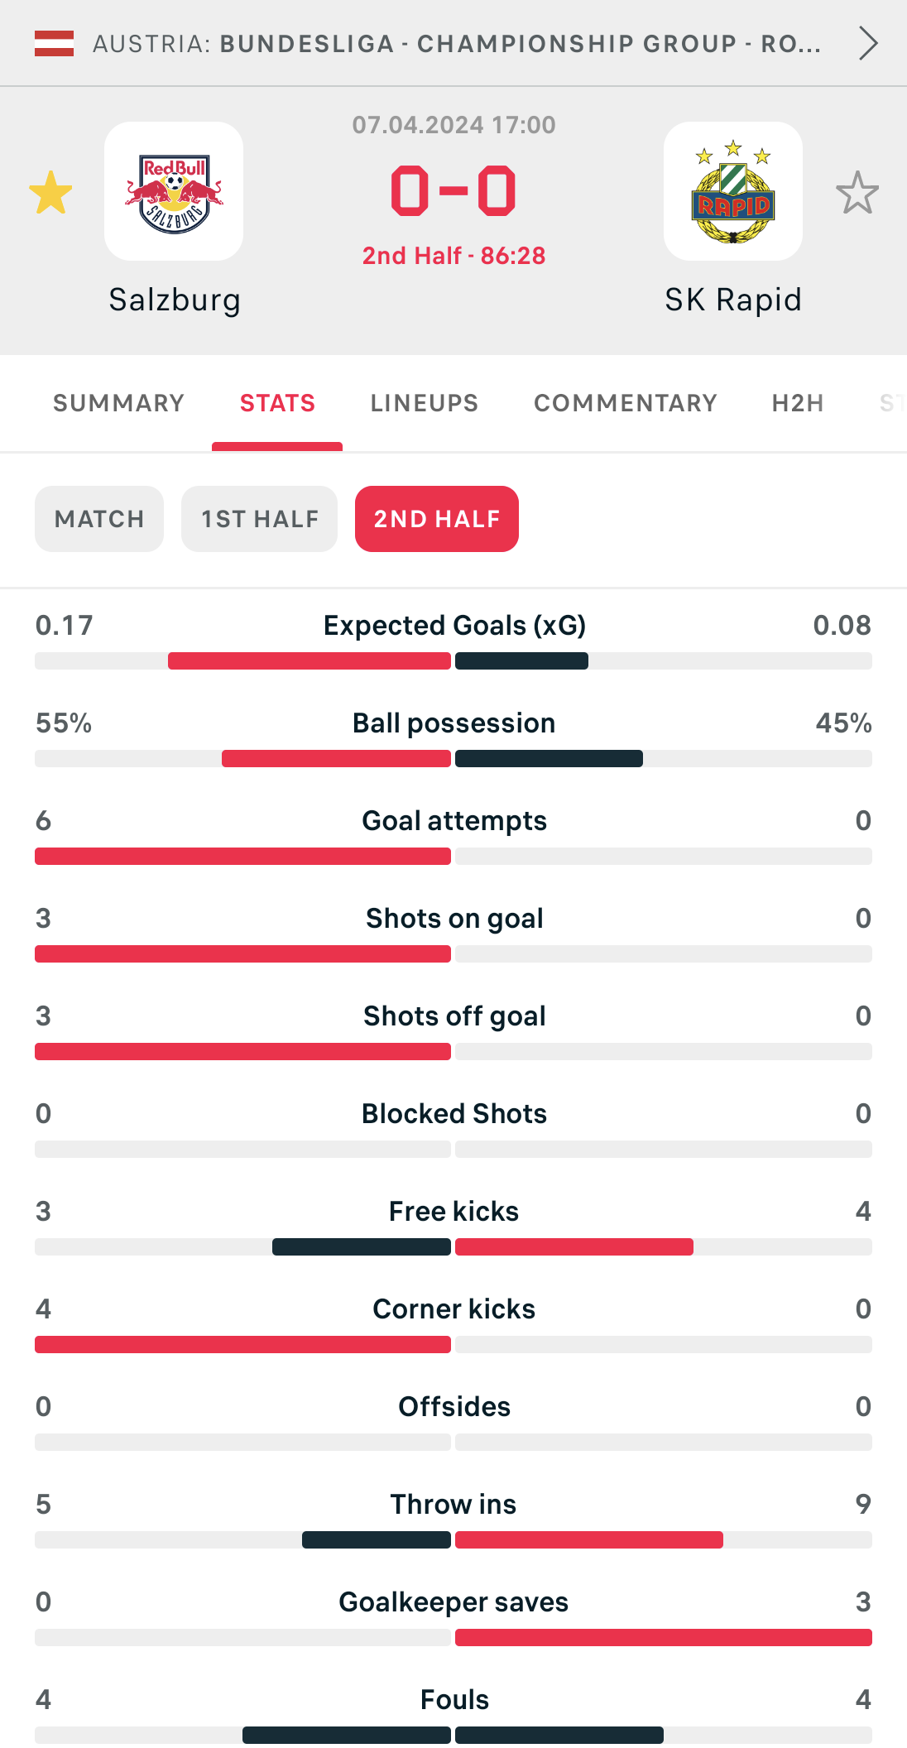Expand league details with the right chevron
Screen dimensions: 907x1748
click(867, 43)
